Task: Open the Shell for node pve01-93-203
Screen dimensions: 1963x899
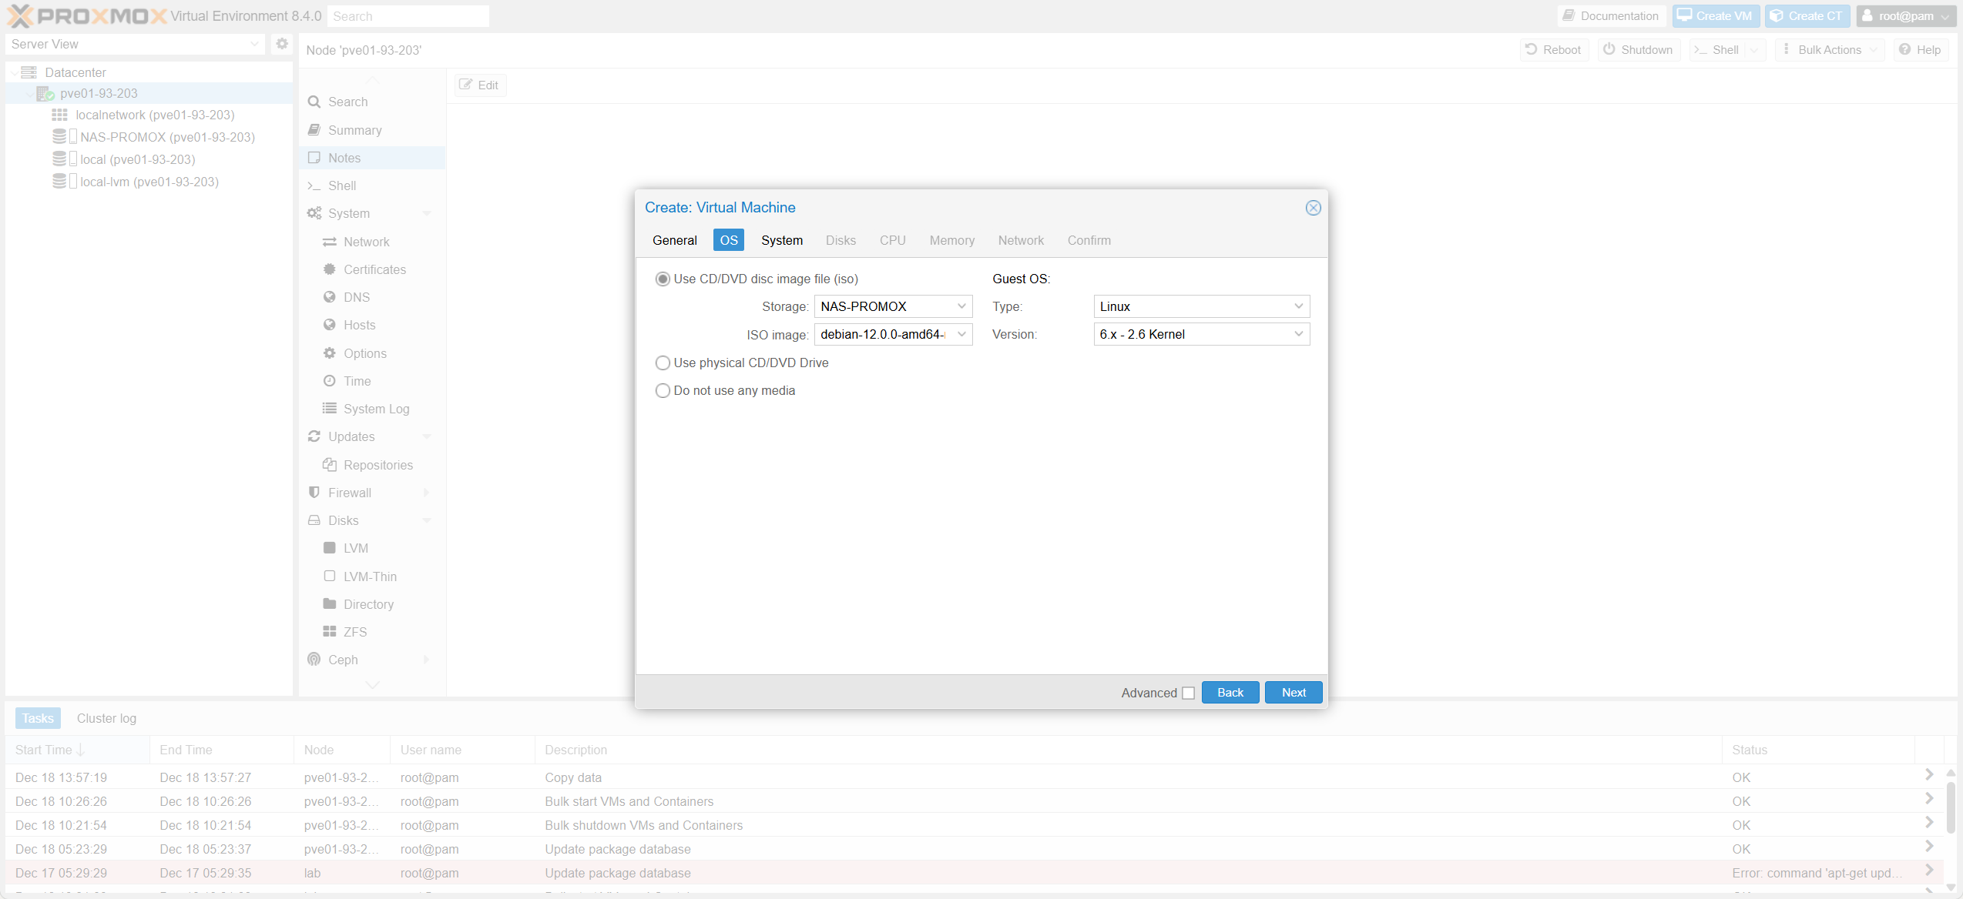Action: pyautogui.click(x=342, y=185)
